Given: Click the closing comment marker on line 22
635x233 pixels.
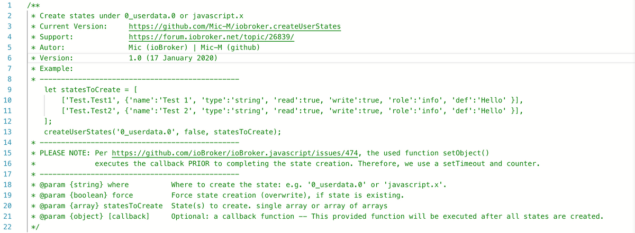Looking at the screenshot, I should click(35, 227).
